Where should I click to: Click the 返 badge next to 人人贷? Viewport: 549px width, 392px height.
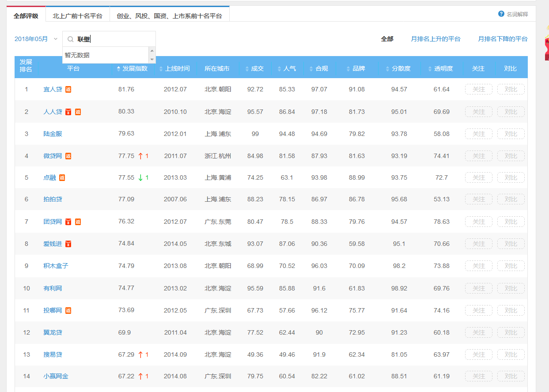[78, 112]
